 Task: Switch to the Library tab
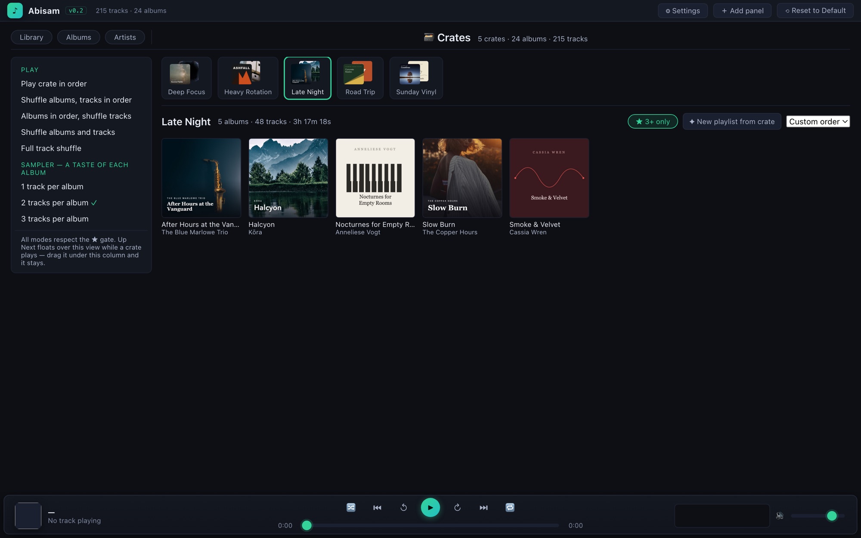31,37
